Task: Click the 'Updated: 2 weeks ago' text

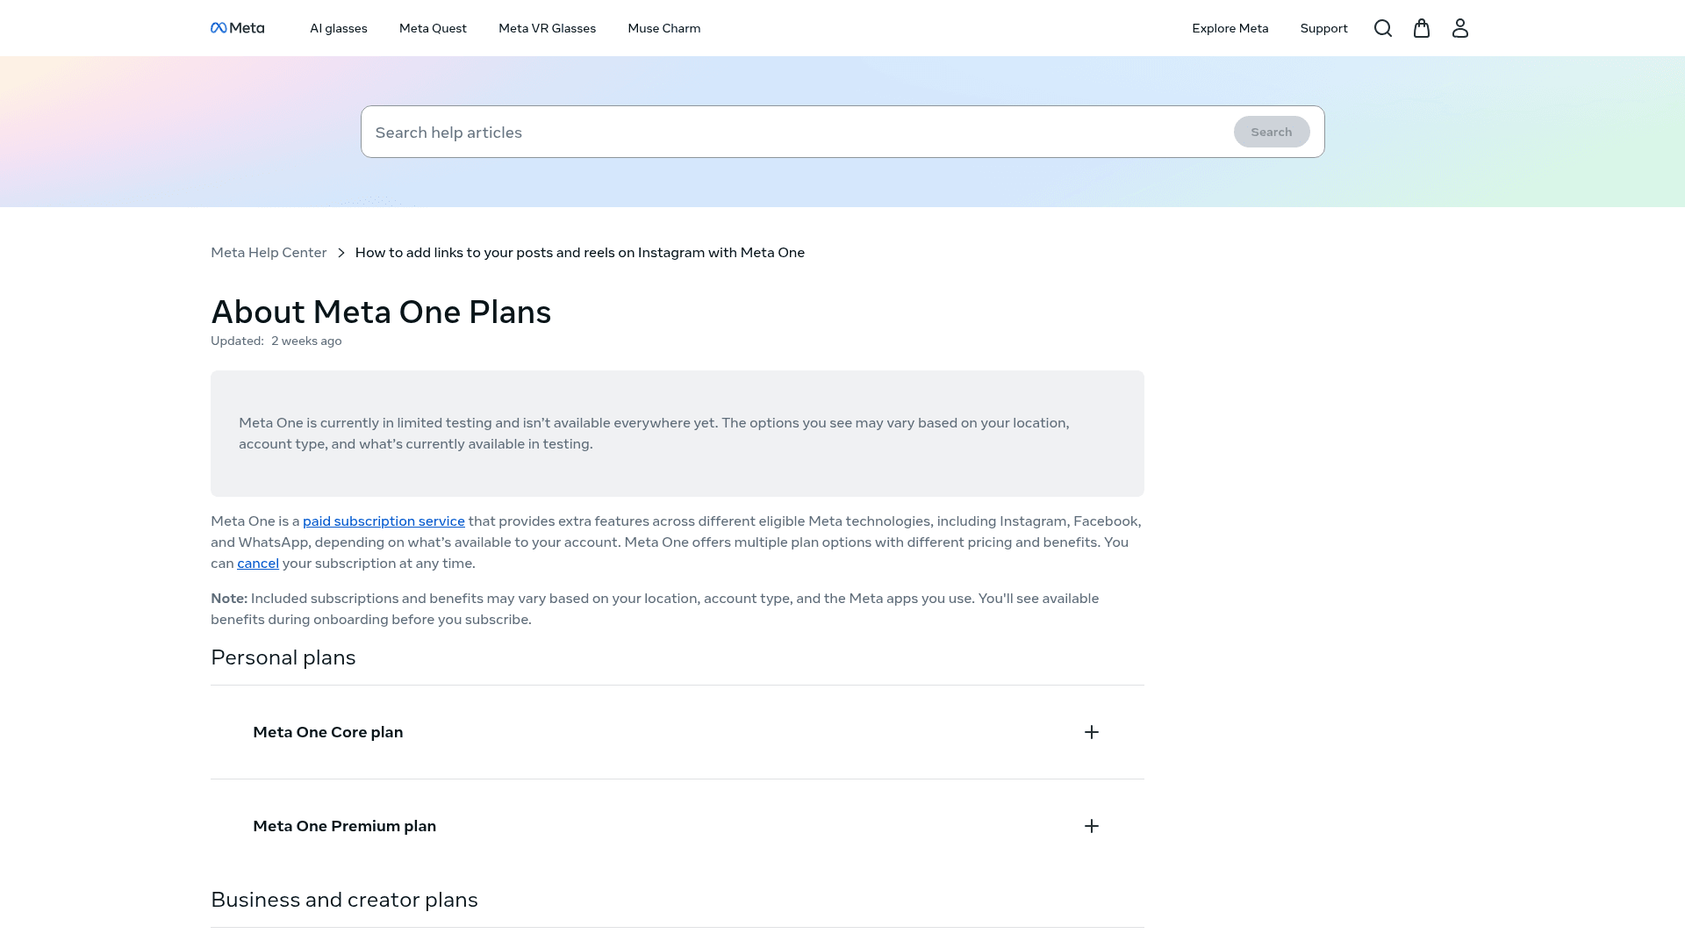Action: click(276, 341)
